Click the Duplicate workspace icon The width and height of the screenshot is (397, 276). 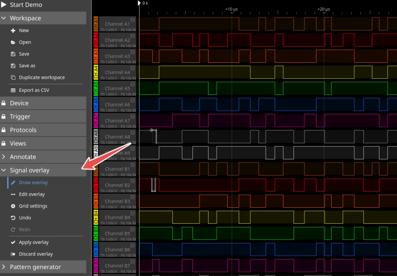click(x=14, y=77)
